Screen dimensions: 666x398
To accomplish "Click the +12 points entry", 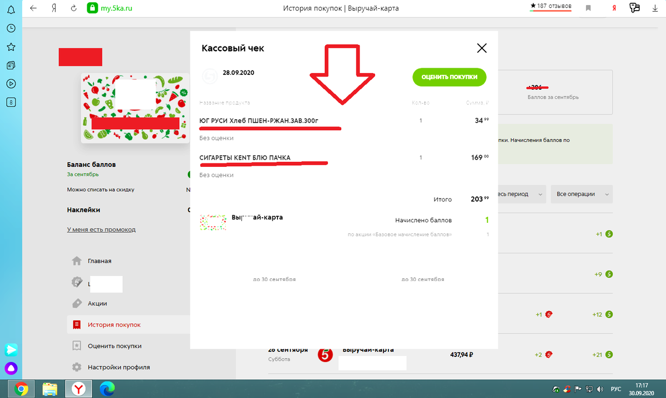I will point(602,314).
